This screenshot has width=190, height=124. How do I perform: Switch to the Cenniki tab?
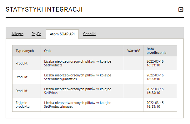[x=89, y=34]
